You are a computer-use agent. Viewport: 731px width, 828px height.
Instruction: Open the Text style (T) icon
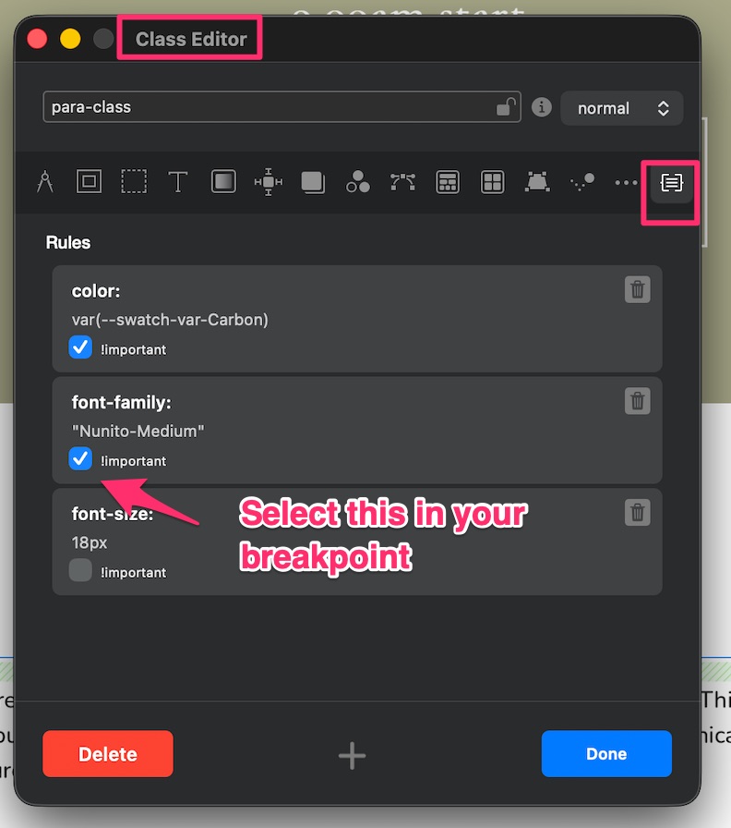[178, 182]
